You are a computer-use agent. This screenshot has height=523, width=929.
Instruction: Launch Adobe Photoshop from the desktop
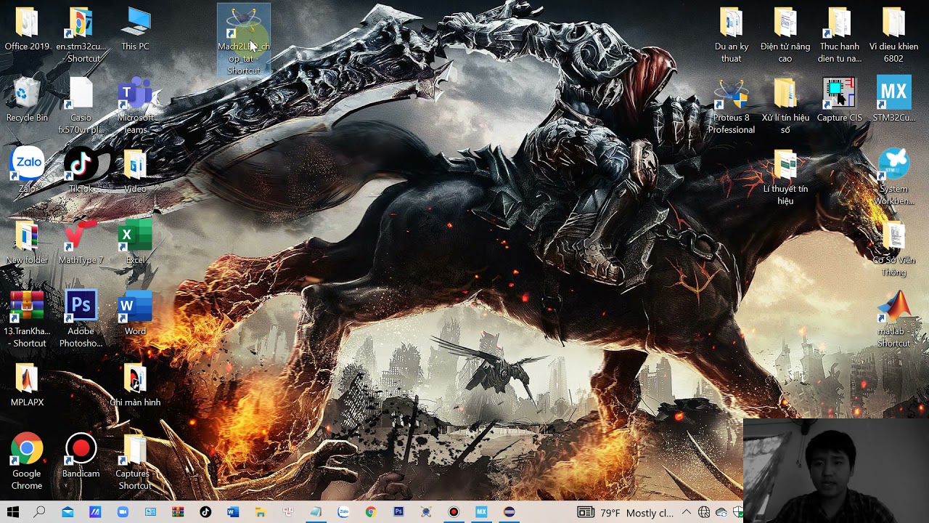click(81, 320)
